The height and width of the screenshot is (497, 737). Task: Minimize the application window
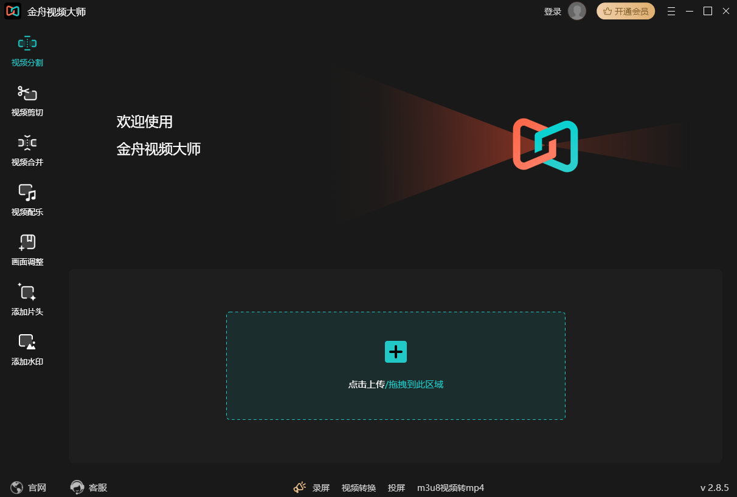[x=690, y=11]
